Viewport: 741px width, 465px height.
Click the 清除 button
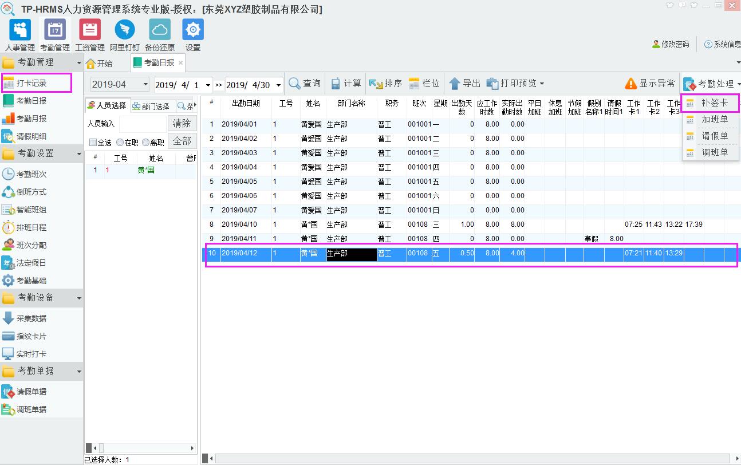click(182, 123)
